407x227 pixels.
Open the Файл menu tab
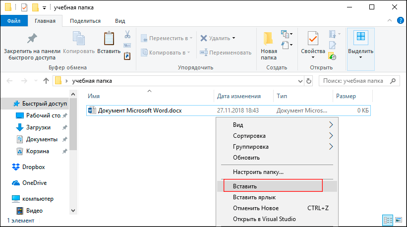(14, 21)
